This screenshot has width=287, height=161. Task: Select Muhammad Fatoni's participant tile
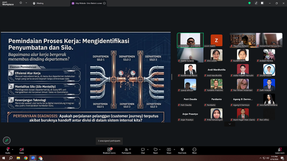[x=190, y=70]
